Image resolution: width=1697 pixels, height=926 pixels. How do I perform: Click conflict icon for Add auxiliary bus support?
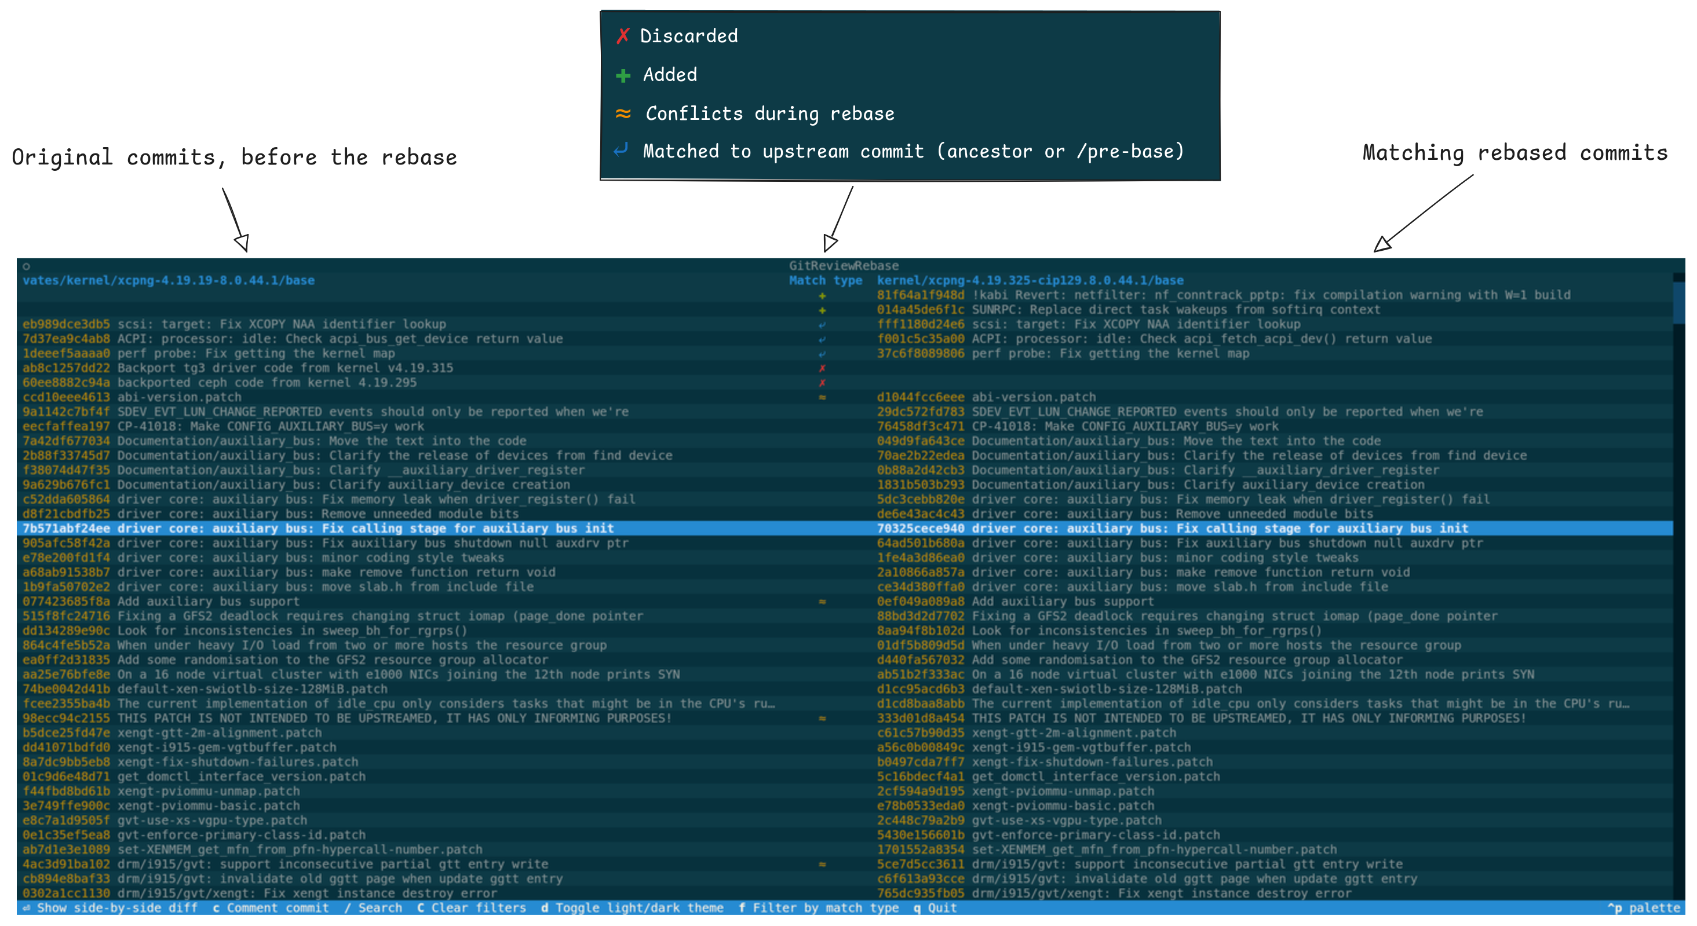click(822, 601)
